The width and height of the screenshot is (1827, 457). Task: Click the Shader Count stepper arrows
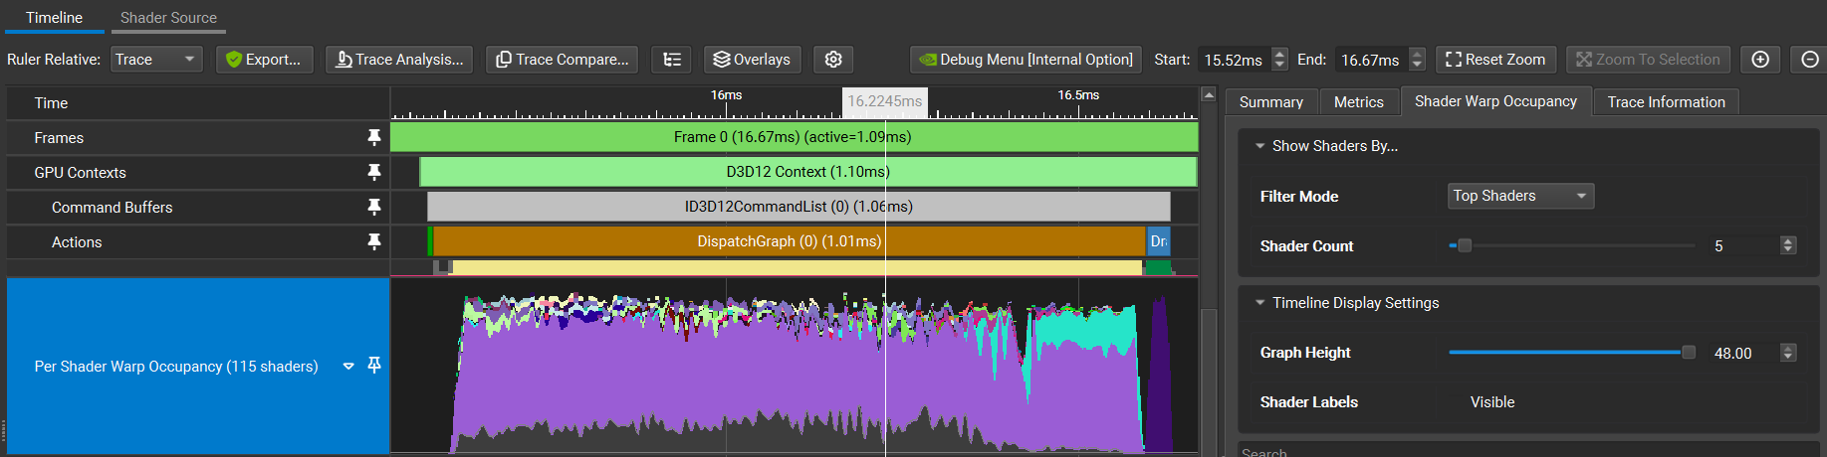[1788, 245]
